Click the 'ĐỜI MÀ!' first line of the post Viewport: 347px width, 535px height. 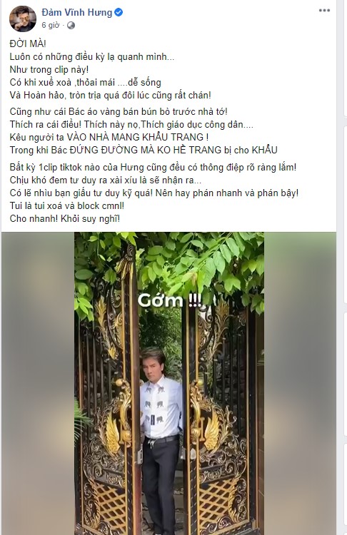(28, 44)
